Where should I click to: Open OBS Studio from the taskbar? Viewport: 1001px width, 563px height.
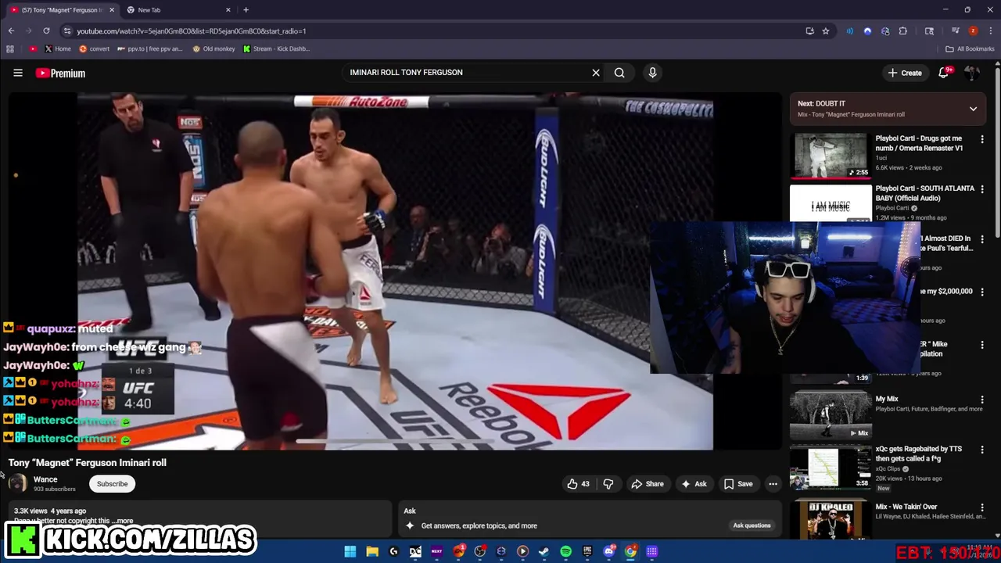tap(480, 551)
